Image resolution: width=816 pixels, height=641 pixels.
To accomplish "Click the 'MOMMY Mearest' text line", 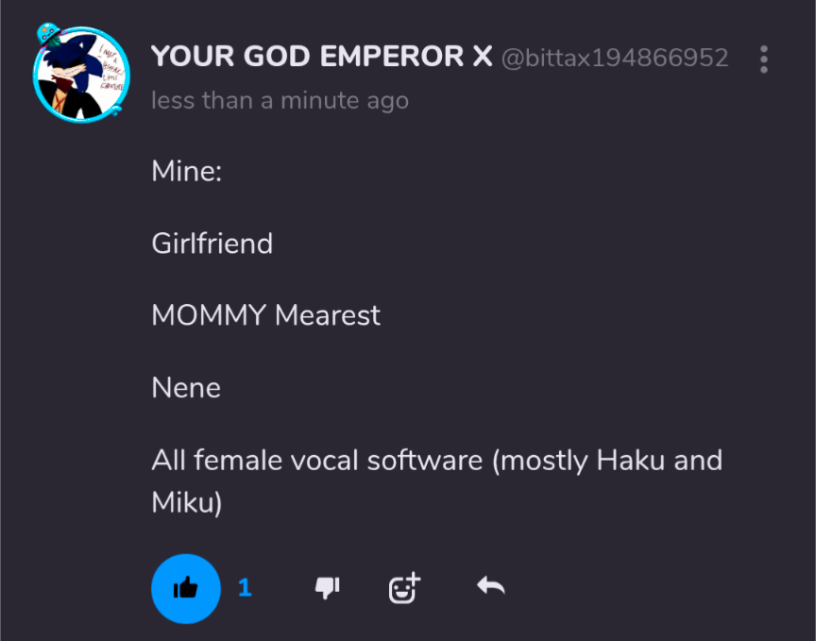I will 266,315.
